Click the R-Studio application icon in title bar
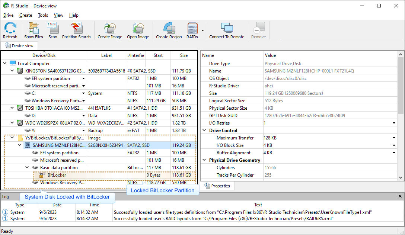Screen dimensions: 405x235 (x=6, y=6)
